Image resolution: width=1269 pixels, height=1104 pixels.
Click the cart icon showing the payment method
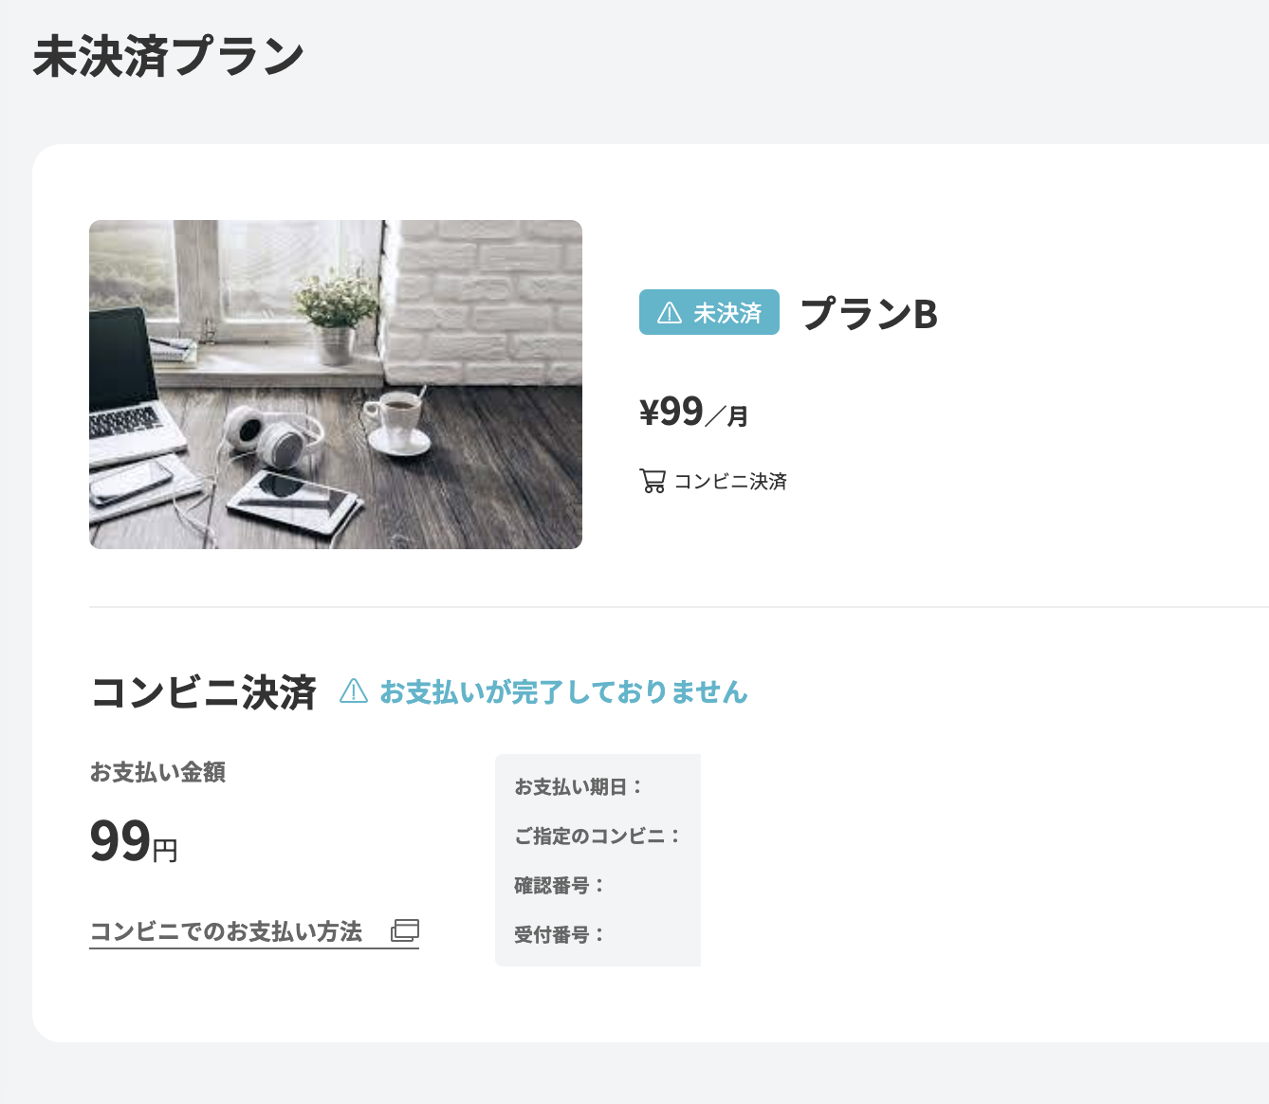tap(652, 481)
